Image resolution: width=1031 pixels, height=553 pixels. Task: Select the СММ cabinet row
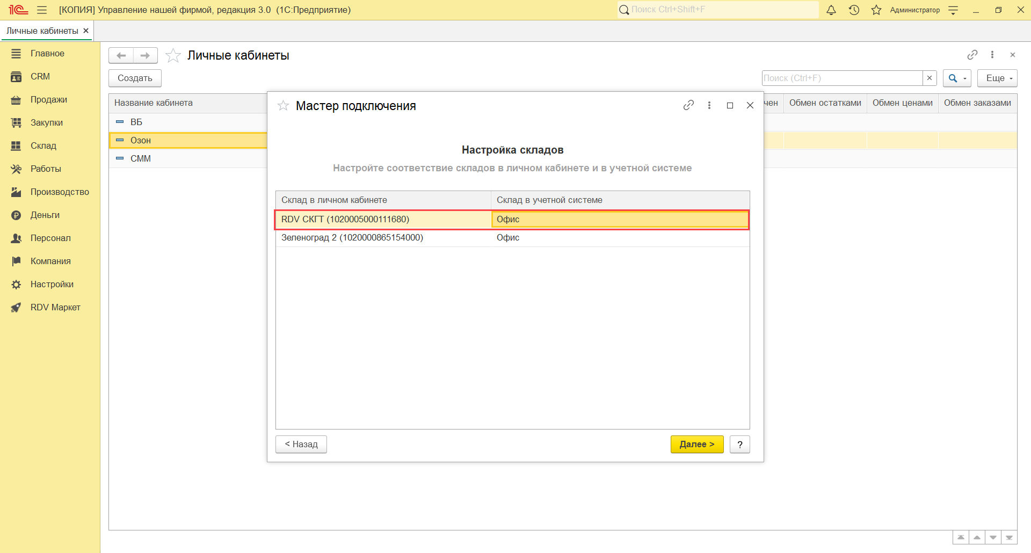[188, 158]
